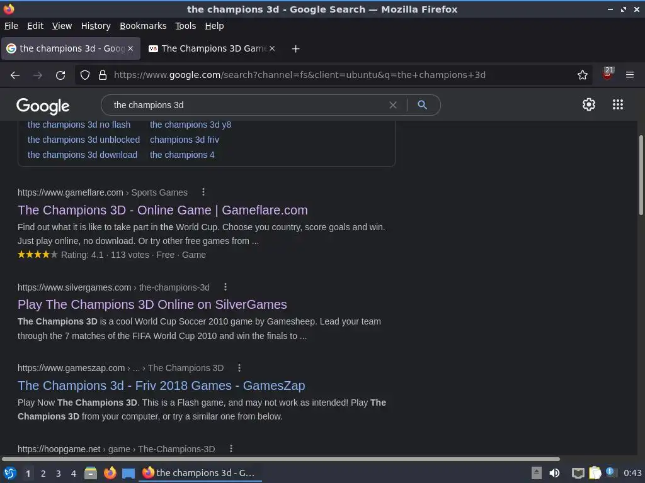This screenshot has width=645, height=483.
Task: Open The Champions 3D Gameflare result
Action: click(163, 210)
